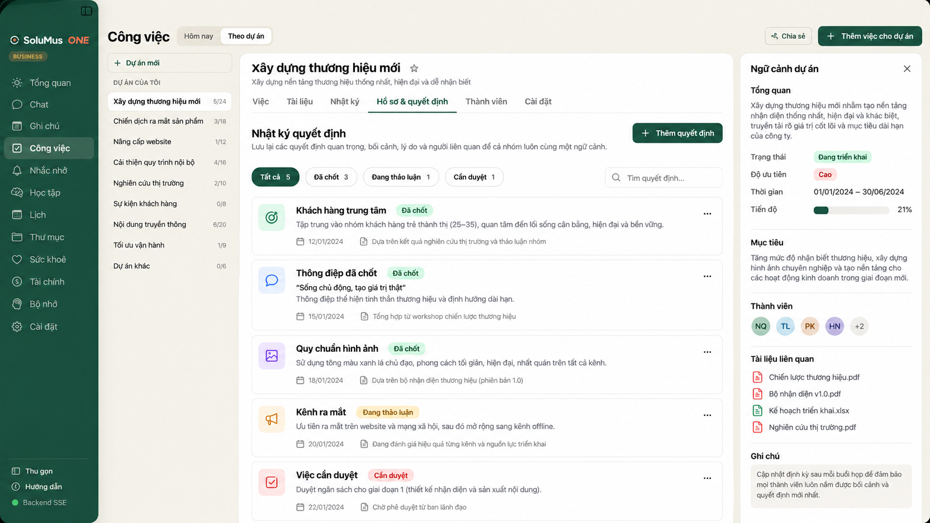Click the Thêm quyết định button
The image size is (930, 523).
pyautogui.click(x=677, y=133)
